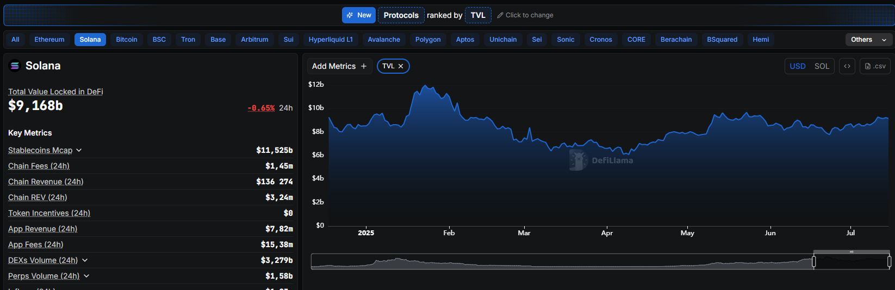This screenshot has height=290, width=895.
Task: Select the Sonic chain tab
Action: pos(565,40)
